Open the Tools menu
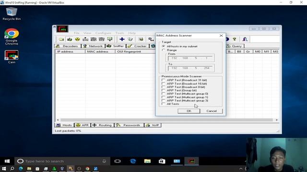 click(119, 33)
